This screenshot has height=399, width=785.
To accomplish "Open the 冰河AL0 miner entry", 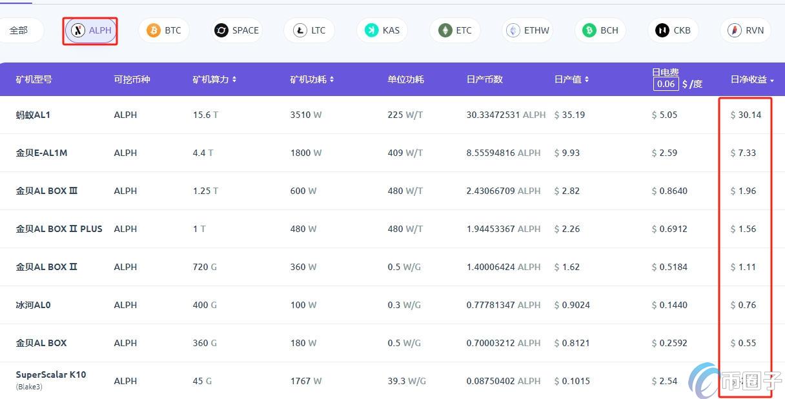I will point(33,305).
